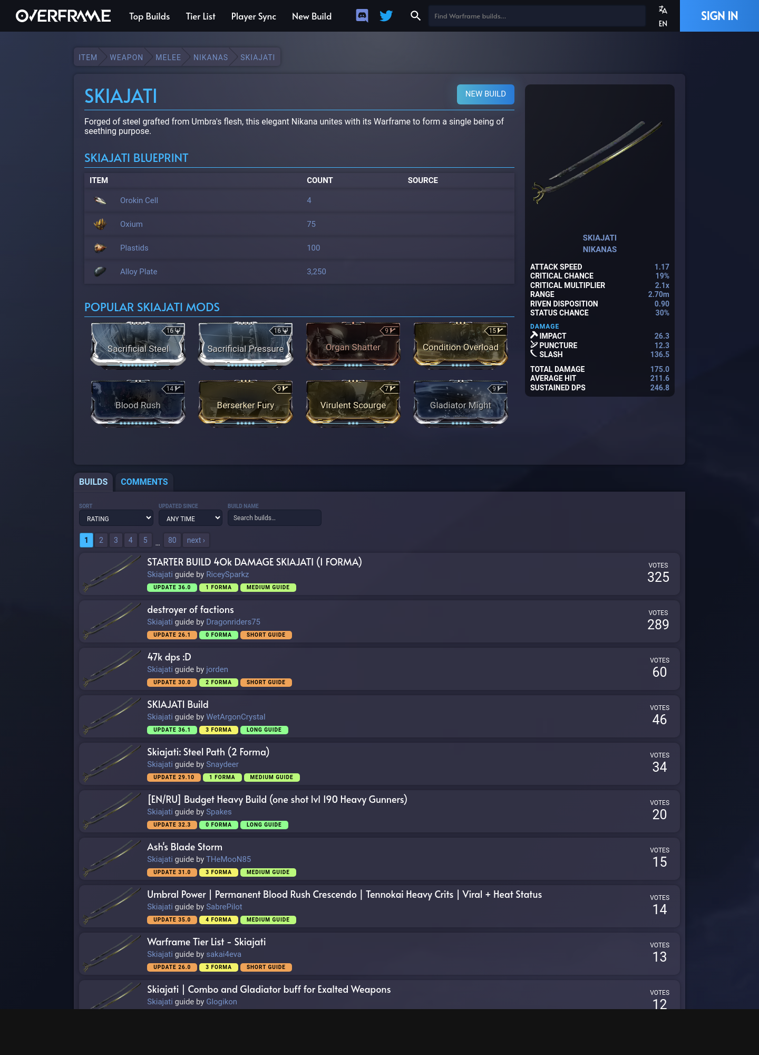Click the Overframe logo
Image resolution: width=759 pixels, height=1055 pixels.
(x=63, y=16)
